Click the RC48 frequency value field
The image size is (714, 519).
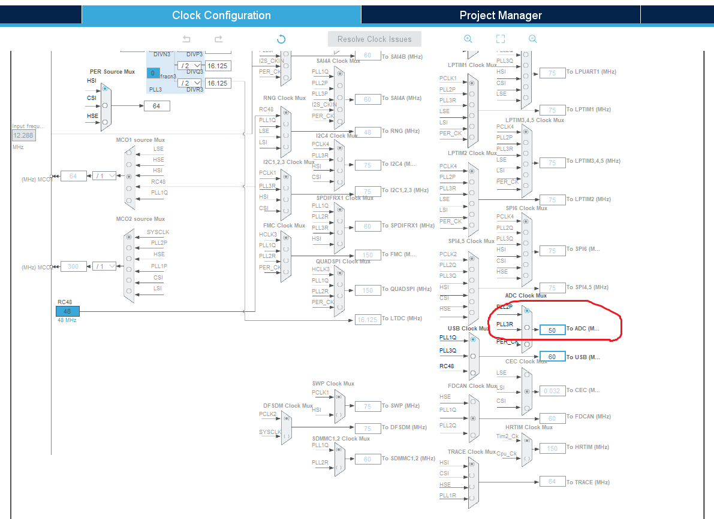coord(67,311)
